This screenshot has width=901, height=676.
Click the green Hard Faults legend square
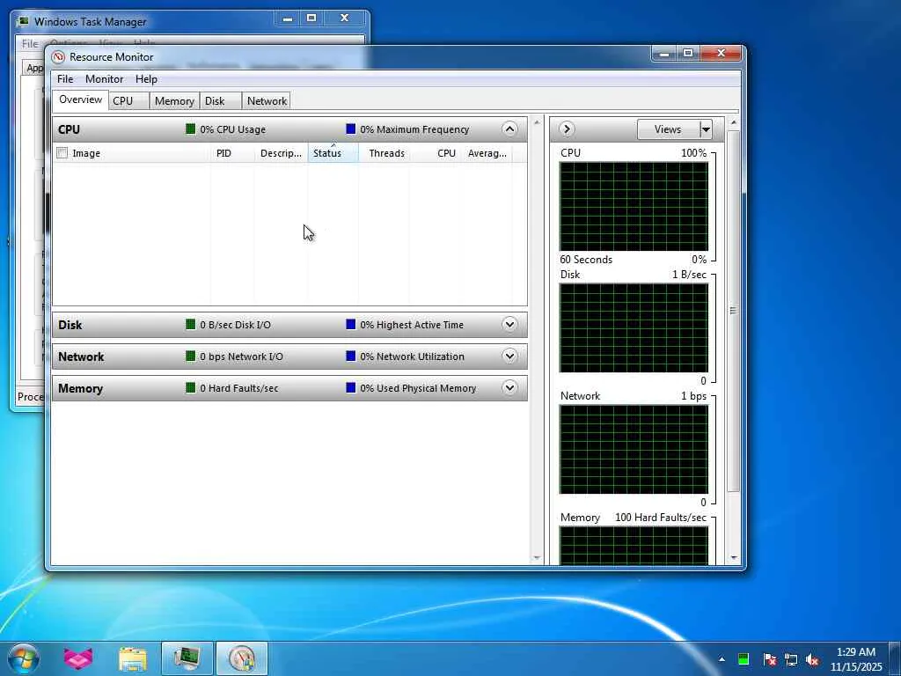191,387
